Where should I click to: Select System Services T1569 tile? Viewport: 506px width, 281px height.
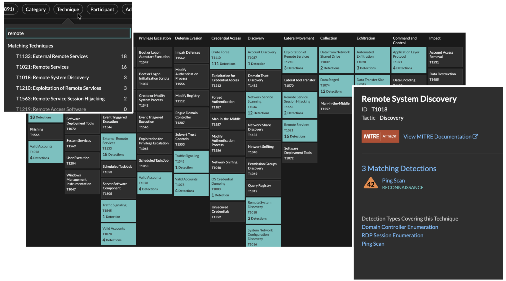pos(82,143)
